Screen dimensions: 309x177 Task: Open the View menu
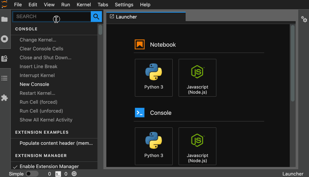tap(49, 4)
